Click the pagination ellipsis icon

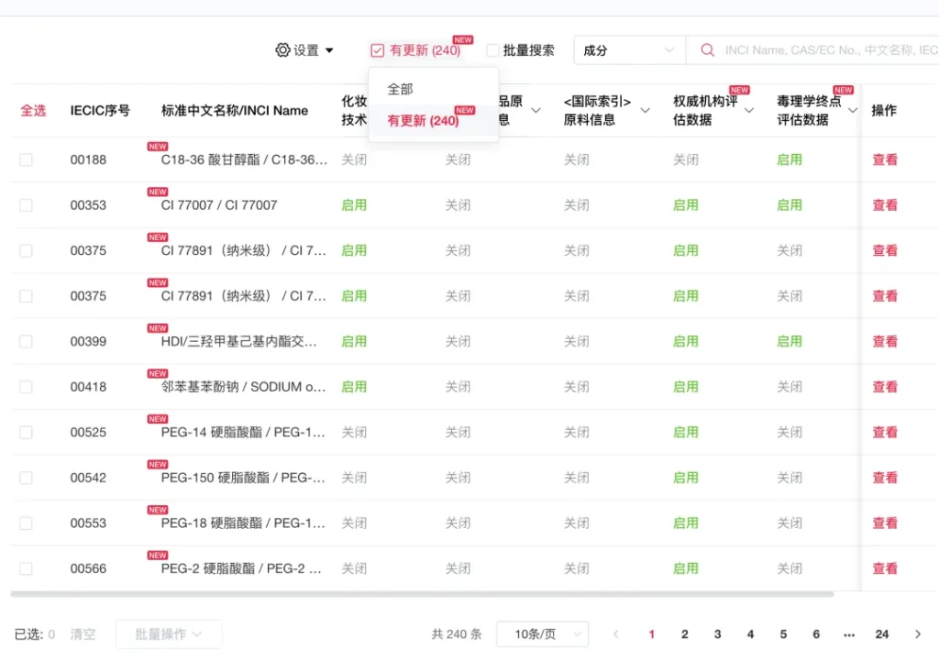(849, 634)
